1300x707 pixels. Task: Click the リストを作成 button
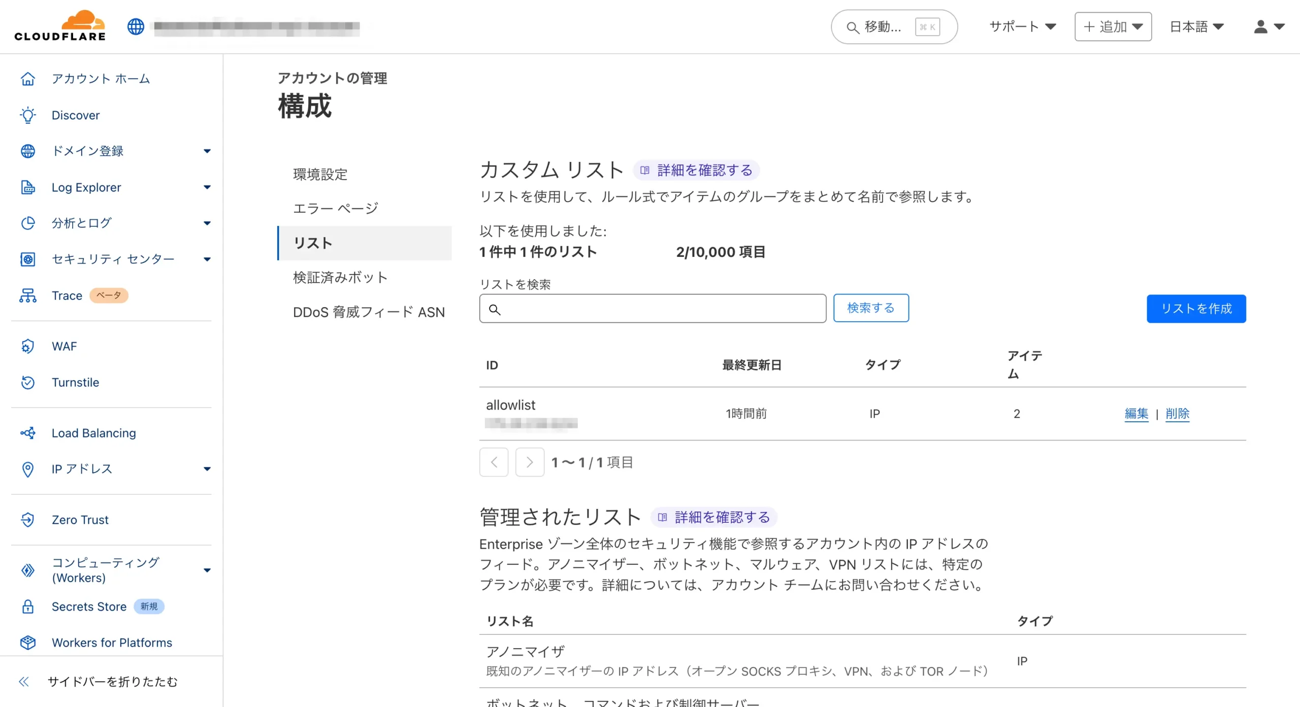(1195, 309)
